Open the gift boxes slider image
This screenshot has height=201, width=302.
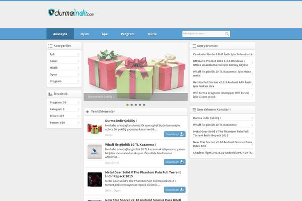135,71
